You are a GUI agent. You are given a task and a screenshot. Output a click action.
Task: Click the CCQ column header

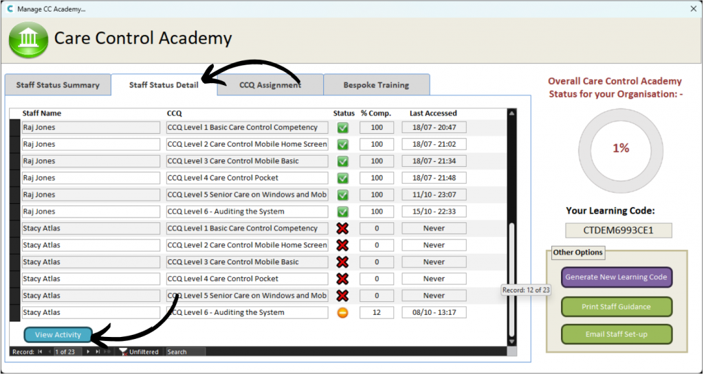174,113
